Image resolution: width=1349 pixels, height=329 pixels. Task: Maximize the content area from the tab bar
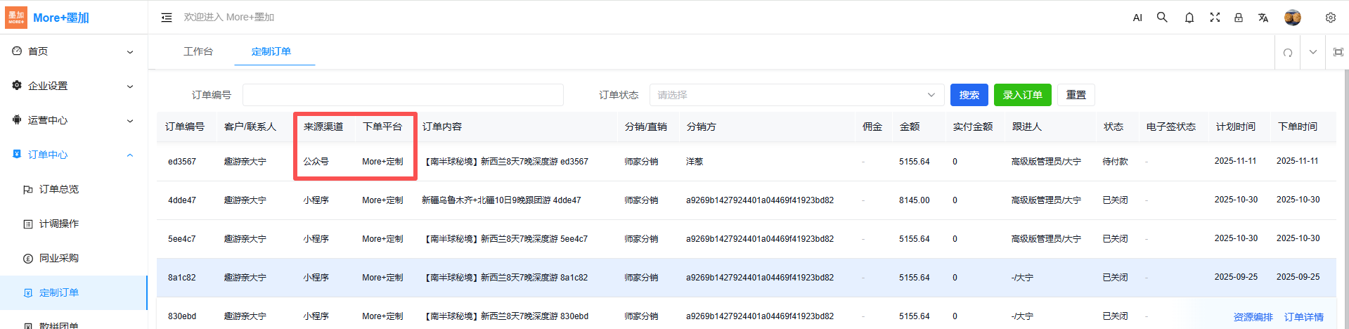pyautogui.click(x=1338, y=52)
